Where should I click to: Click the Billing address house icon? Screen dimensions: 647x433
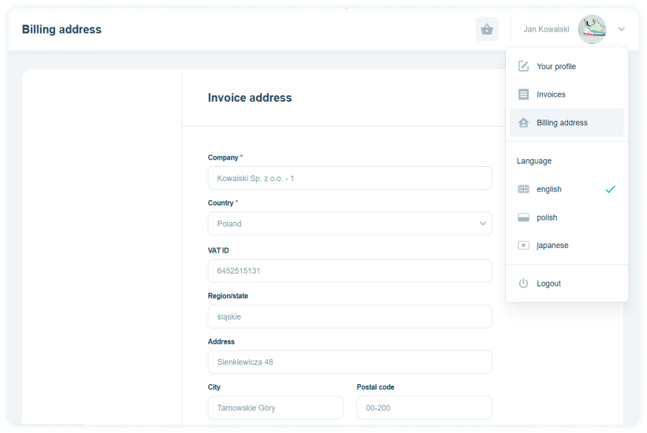523,123
